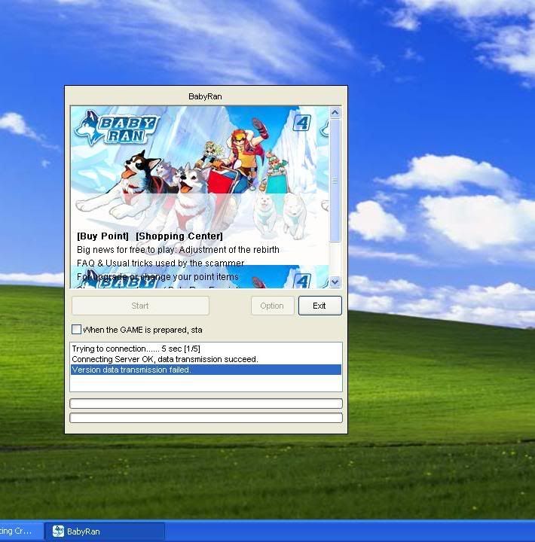535x542 pixels.
Task: Click the news panel scroll-down arrow
Action: tap(335, 282)
